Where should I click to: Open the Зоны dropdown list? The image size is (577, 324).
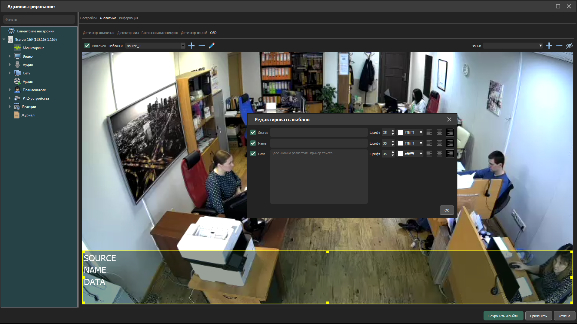540,46
